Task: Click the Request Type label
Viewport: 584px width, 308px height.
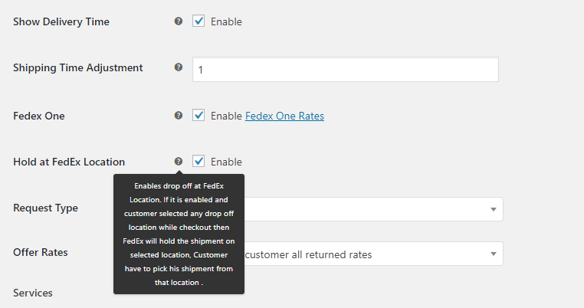Action: coord(45,208)
